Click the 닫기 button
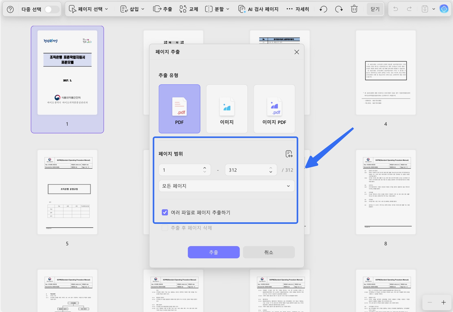 coord(375,9)
